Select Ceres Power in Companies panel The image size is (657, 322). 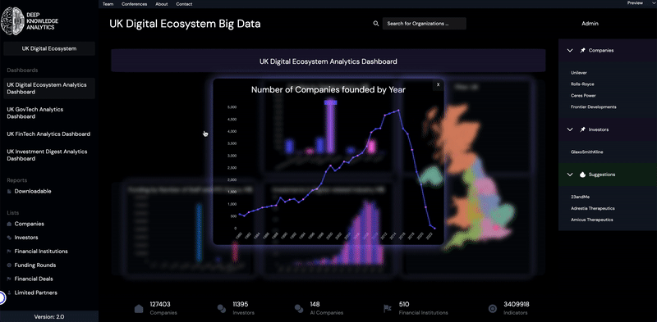pos(583,95)
